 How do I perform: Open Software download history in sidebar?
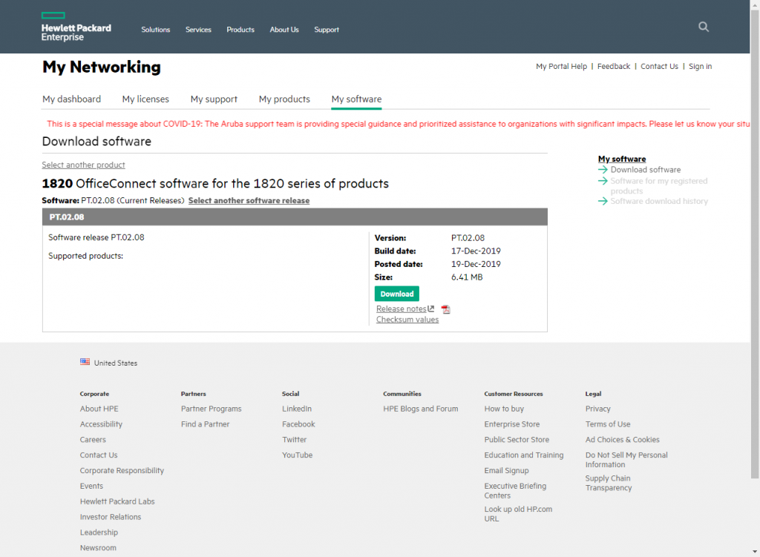click(659, 201)
